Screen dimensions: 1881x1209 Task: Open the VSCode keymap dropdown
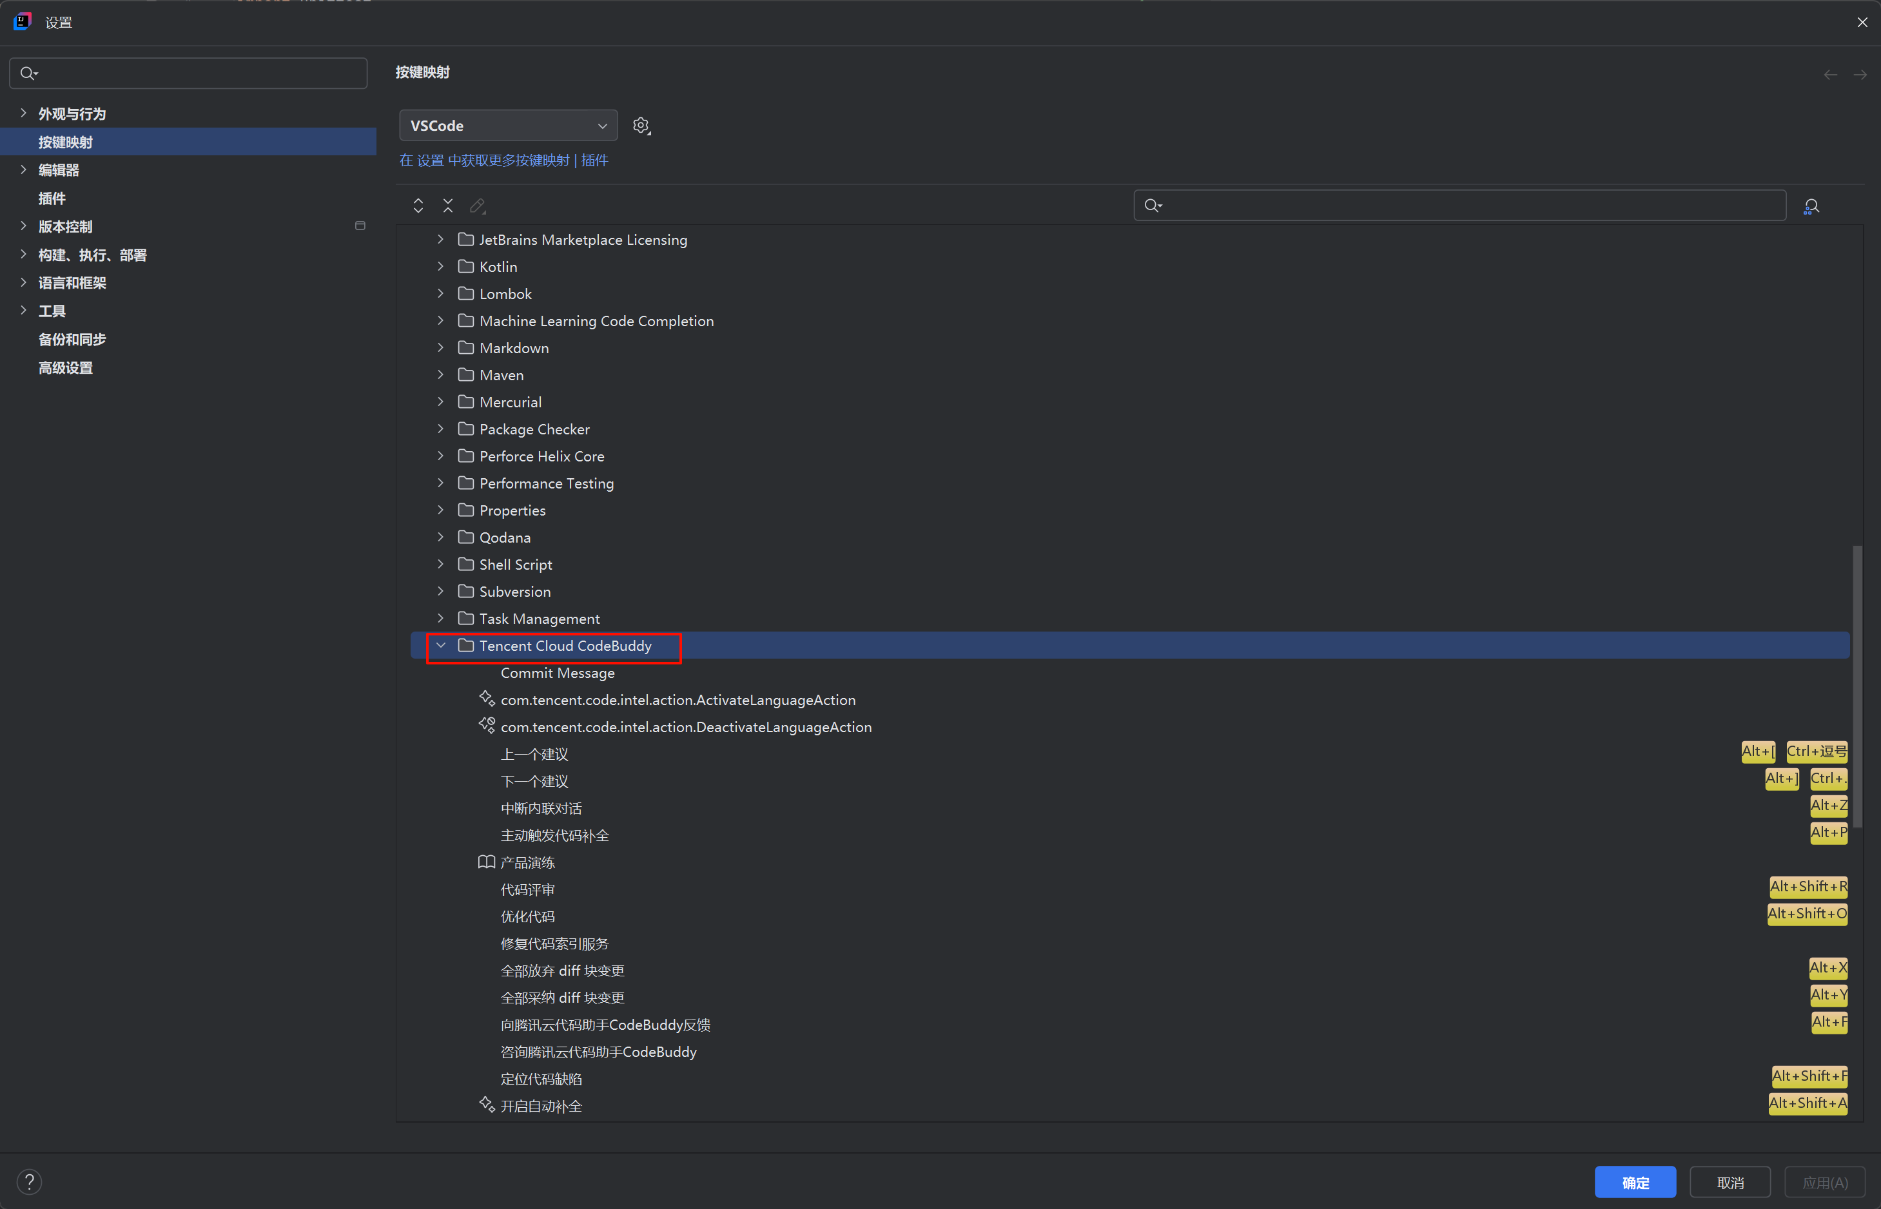click(508, 126)
